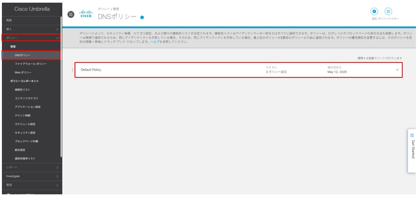Image resolution: width=419 pixels, height=197 pixels.
Task: Open アプリケーション設定 in the sidebar
Action: (x=28, y=107)
